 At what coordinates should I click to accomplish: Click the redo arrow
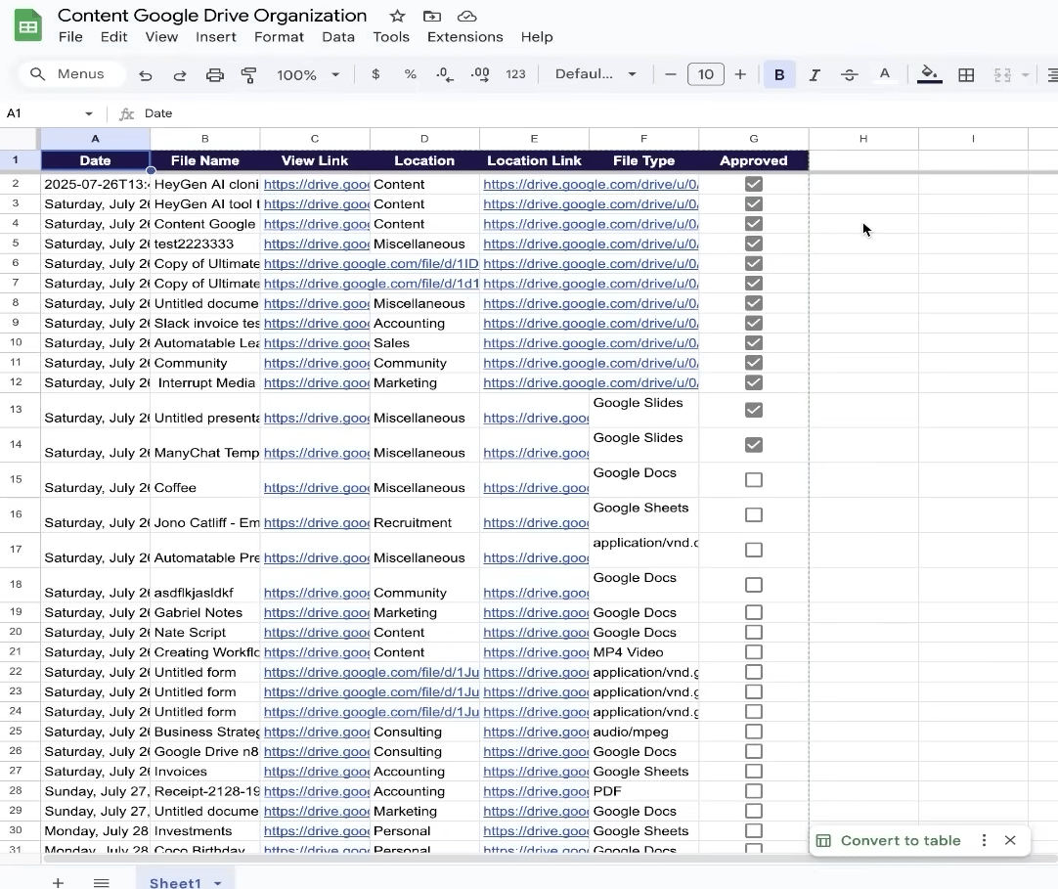pyautogui.click(x=180, y=75)
